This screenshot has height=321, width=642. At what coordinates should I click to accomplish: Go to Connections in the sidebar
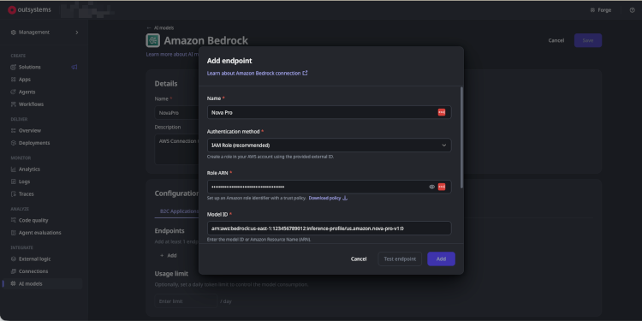click(33, 271)
